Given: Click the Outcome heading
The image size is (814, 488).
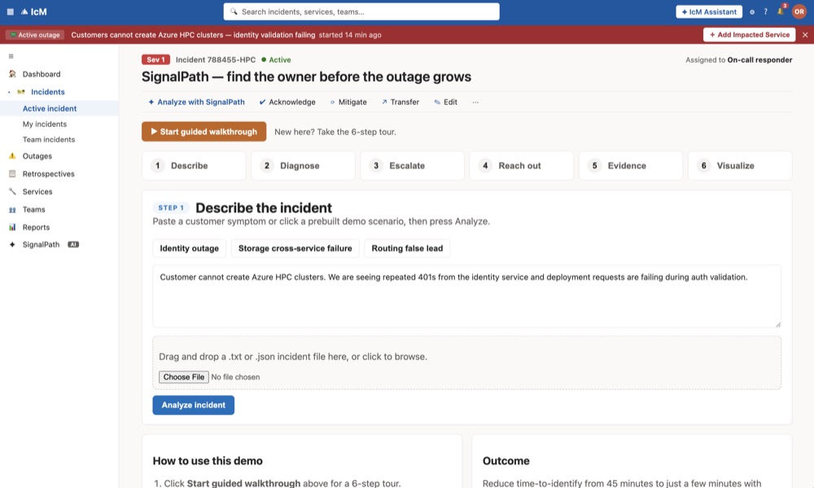Looking at the screenshot, I should [x=506, y=460].
